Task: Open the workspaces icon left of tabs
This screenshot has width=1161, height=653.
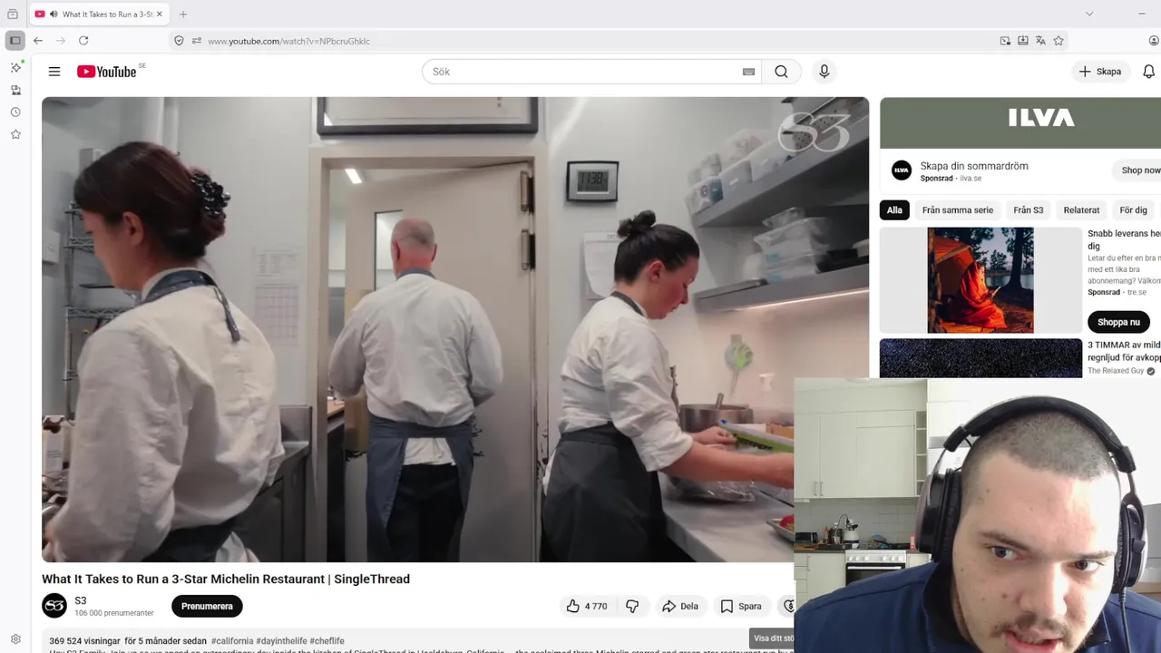Action: pos(13,14)
